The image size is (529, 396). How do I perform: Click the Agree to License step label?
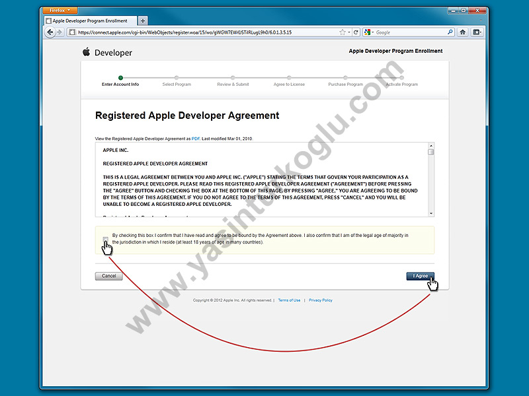pyautogui.click(x=289, y=84)
